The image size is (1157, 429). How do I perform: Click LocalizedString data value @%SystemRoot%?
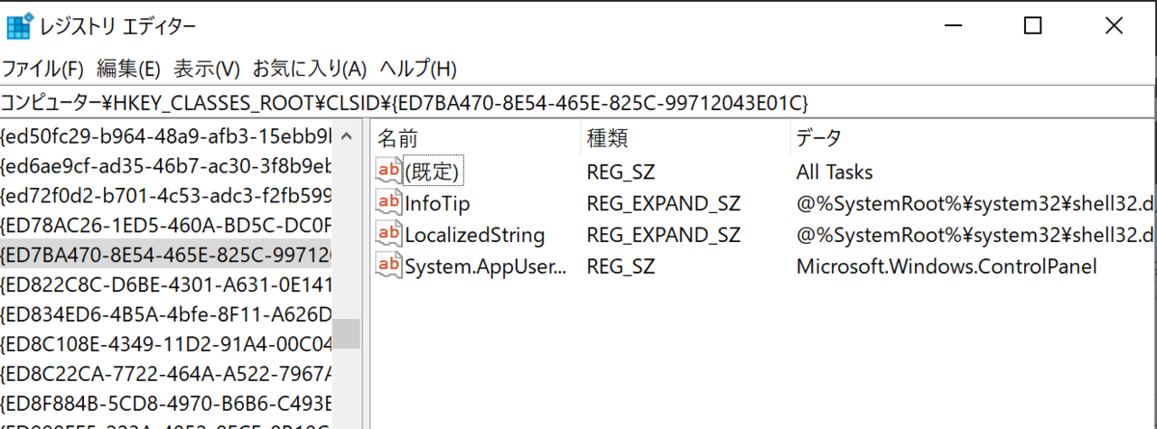(976, 235)
